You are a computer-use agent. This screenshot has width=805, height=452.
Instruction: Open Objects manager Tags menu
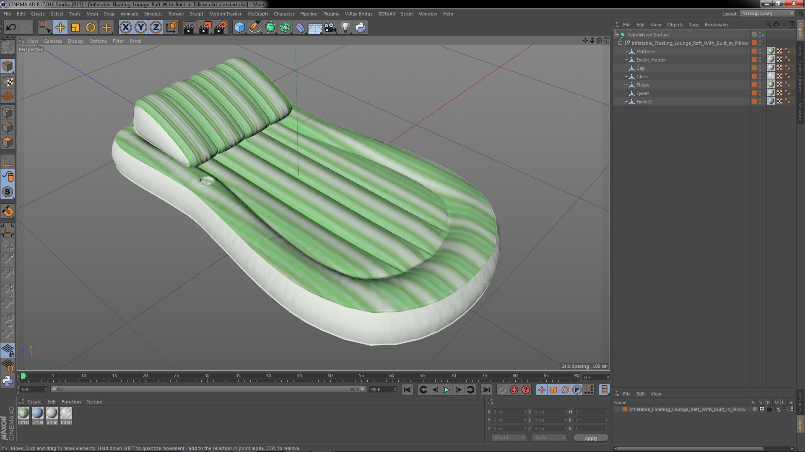(694, 25)
